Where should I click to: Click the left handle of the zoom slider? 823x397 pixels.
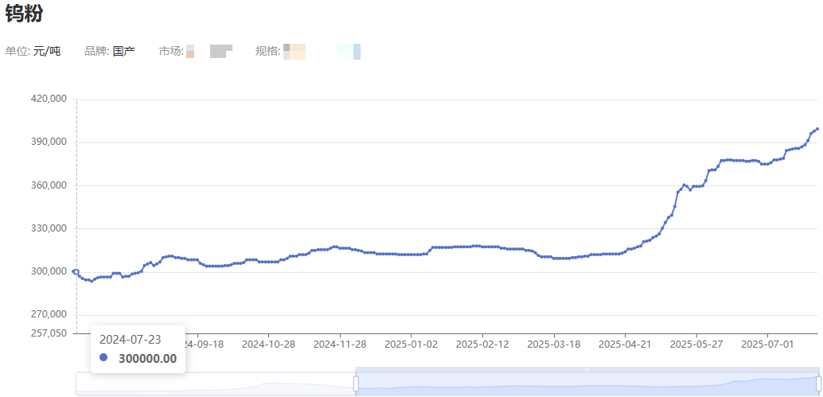(356, 383)
